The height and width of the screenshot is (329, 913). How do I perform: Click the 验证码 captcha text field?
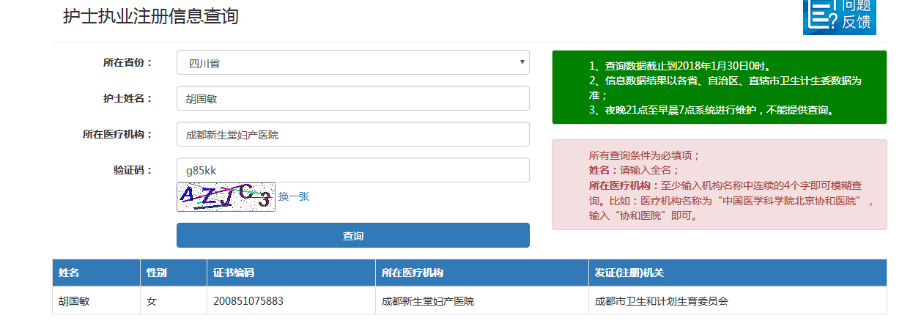coord(352,171)
